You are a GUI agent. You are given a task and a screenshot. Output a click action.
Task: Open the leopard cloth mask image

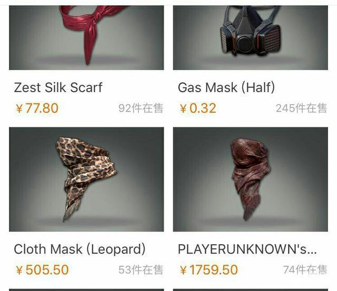coord(86,179)
